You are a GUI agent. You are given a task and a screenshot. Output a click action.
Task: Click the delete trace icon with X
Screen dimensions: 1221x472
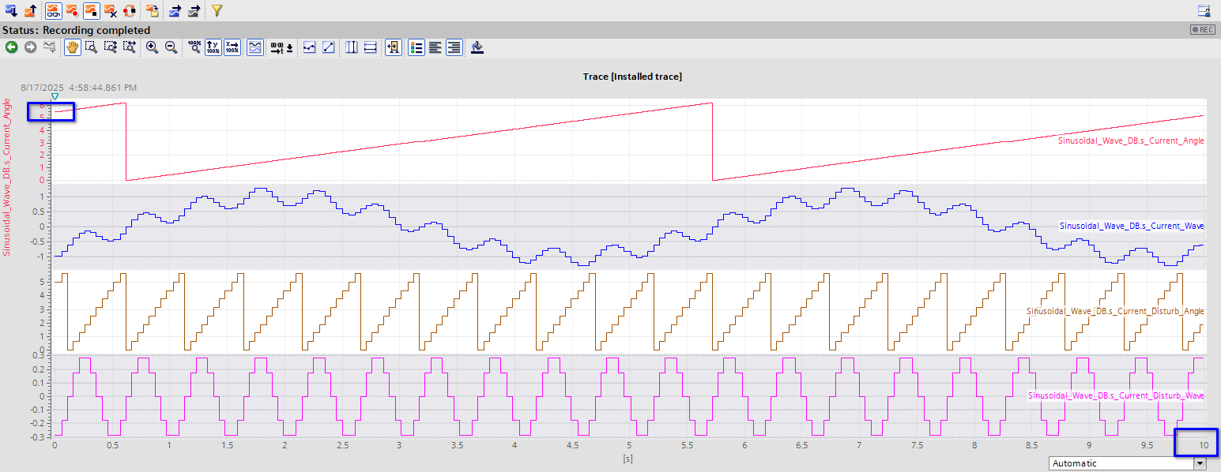click(x=111, y=10)
